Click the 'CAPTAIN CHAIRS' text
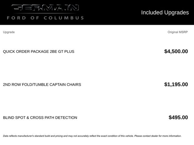Viewport: 194px width, 145px height. [x=65, y=85]
